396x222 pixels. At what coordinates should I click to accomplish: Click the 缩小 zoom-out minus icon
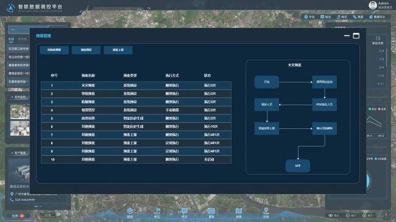348,215
